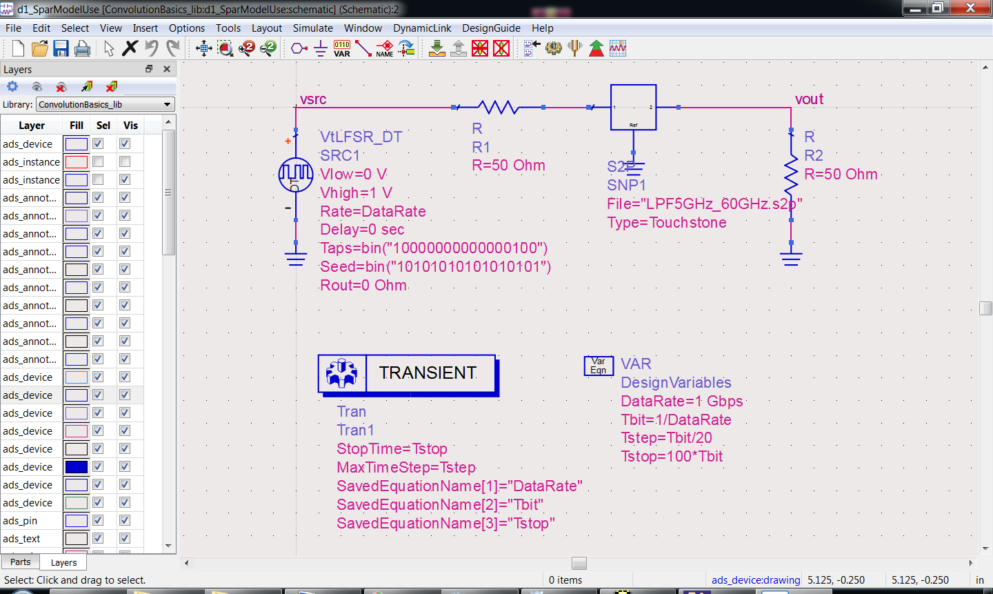This screenshot has width=993, height=594.
Task: Select the S2P SNP1 component box
Action: coord(633,107)
